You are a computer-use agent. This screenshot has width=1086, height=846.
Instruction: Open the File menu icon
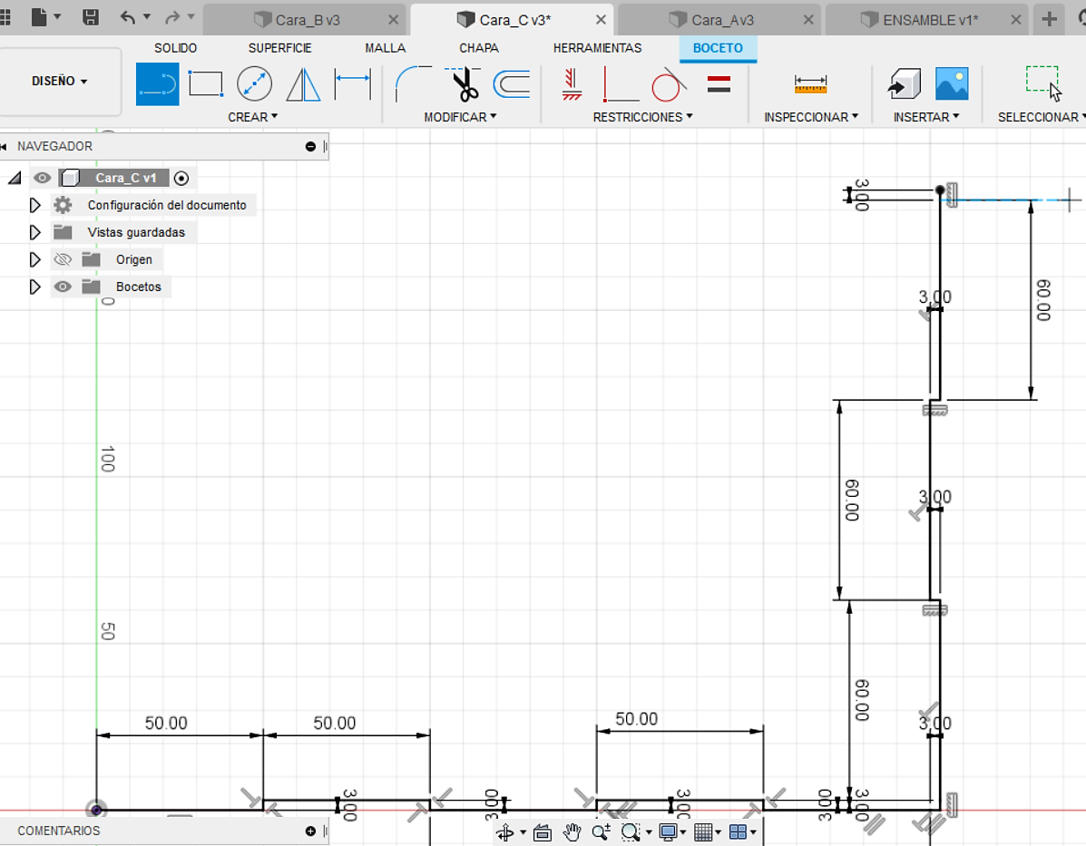pyautogui.click(x=40, y=17)
